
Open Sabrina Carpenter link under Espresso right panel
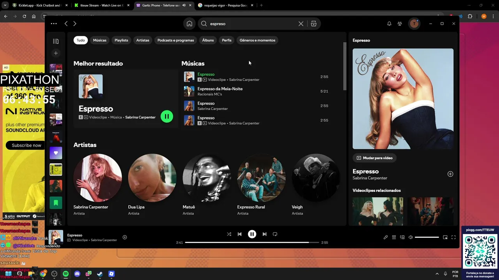370,178
